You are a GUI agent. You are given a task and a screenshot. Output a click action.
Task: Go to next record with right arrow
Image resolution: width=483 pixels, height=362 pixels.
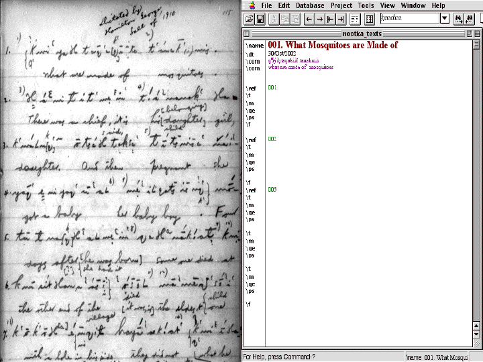pyautogui.click(x=320, y=19)
